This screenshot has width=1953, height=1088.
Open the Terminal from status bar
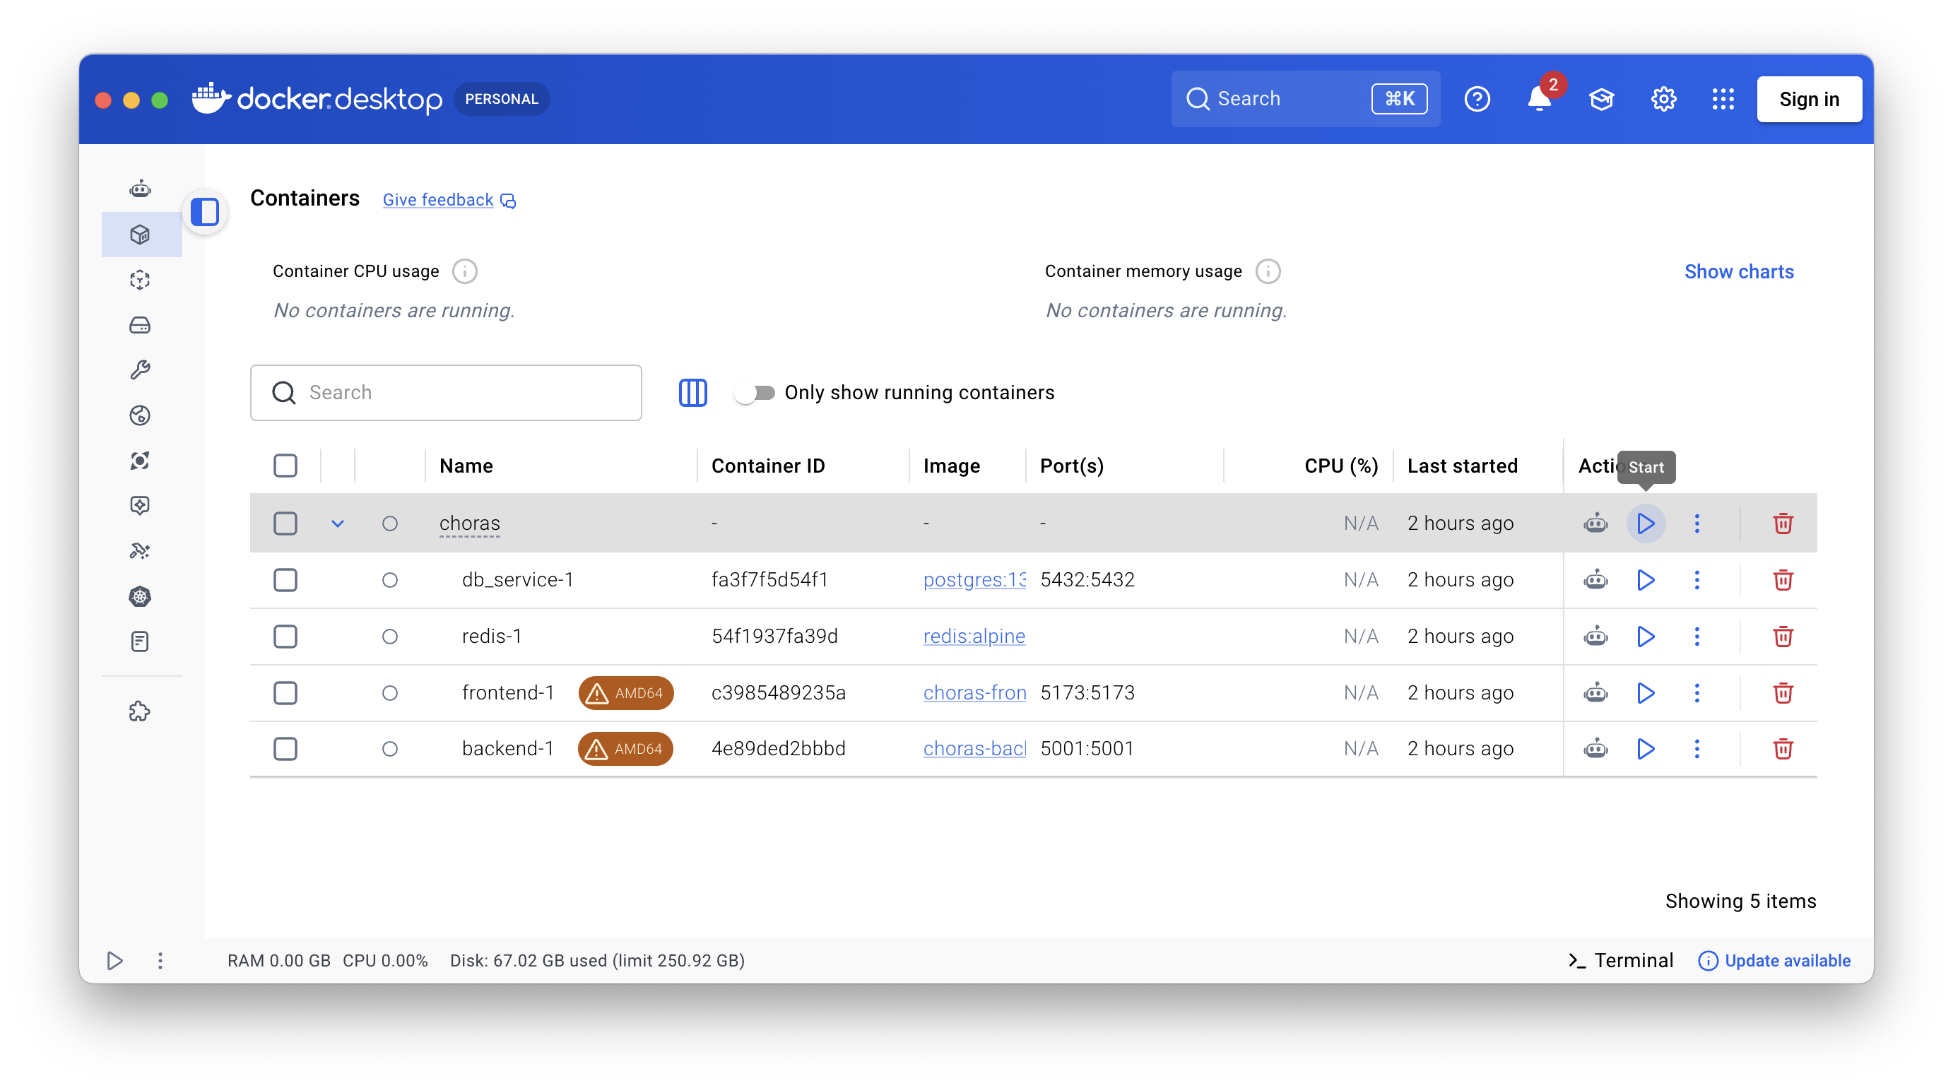tap(1621, 961)
